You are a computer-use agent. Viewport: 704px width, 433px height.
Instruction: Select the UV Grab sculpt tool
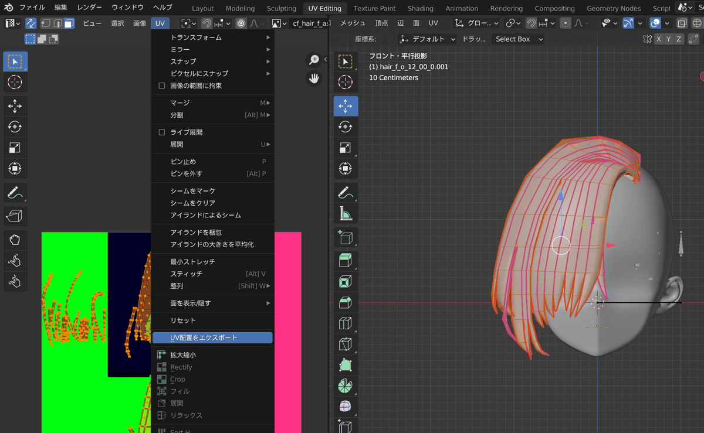click(x=15, y=240)
